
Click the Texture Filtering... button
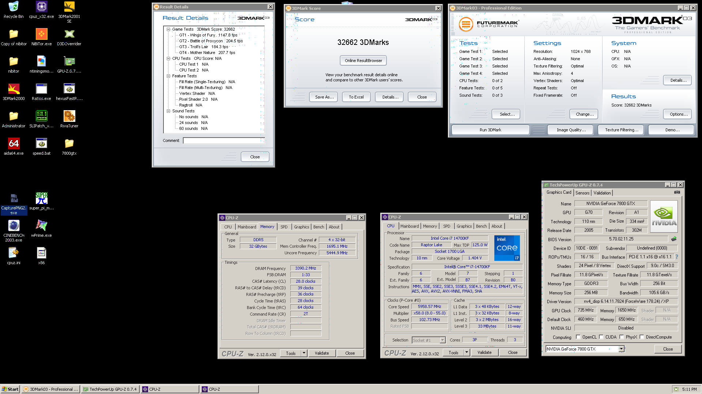point(622,130)
